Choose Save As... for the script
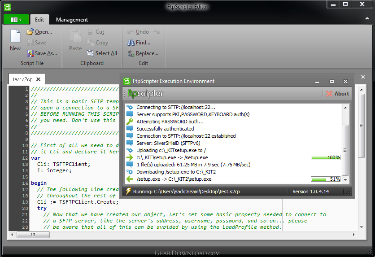375x257 pixels. click(x=42, y=53)
